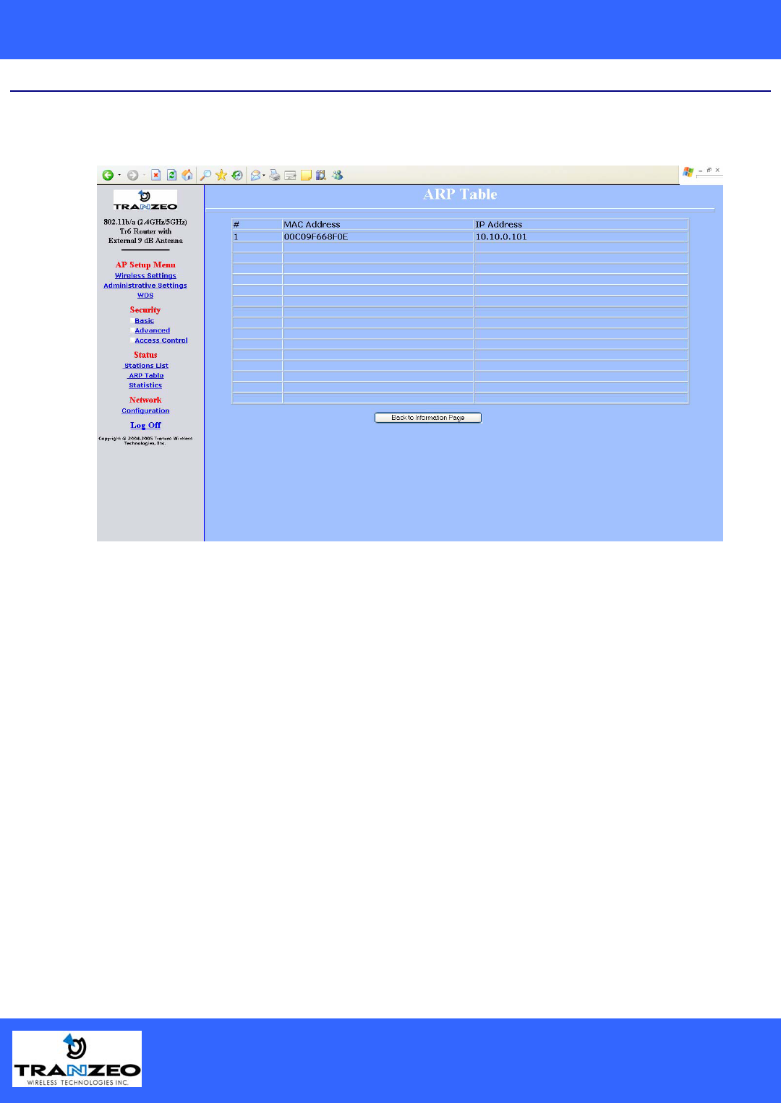Click the Search magnifier icon
Viewport: 781px width, 1103px height.
[x=205, y=175]
